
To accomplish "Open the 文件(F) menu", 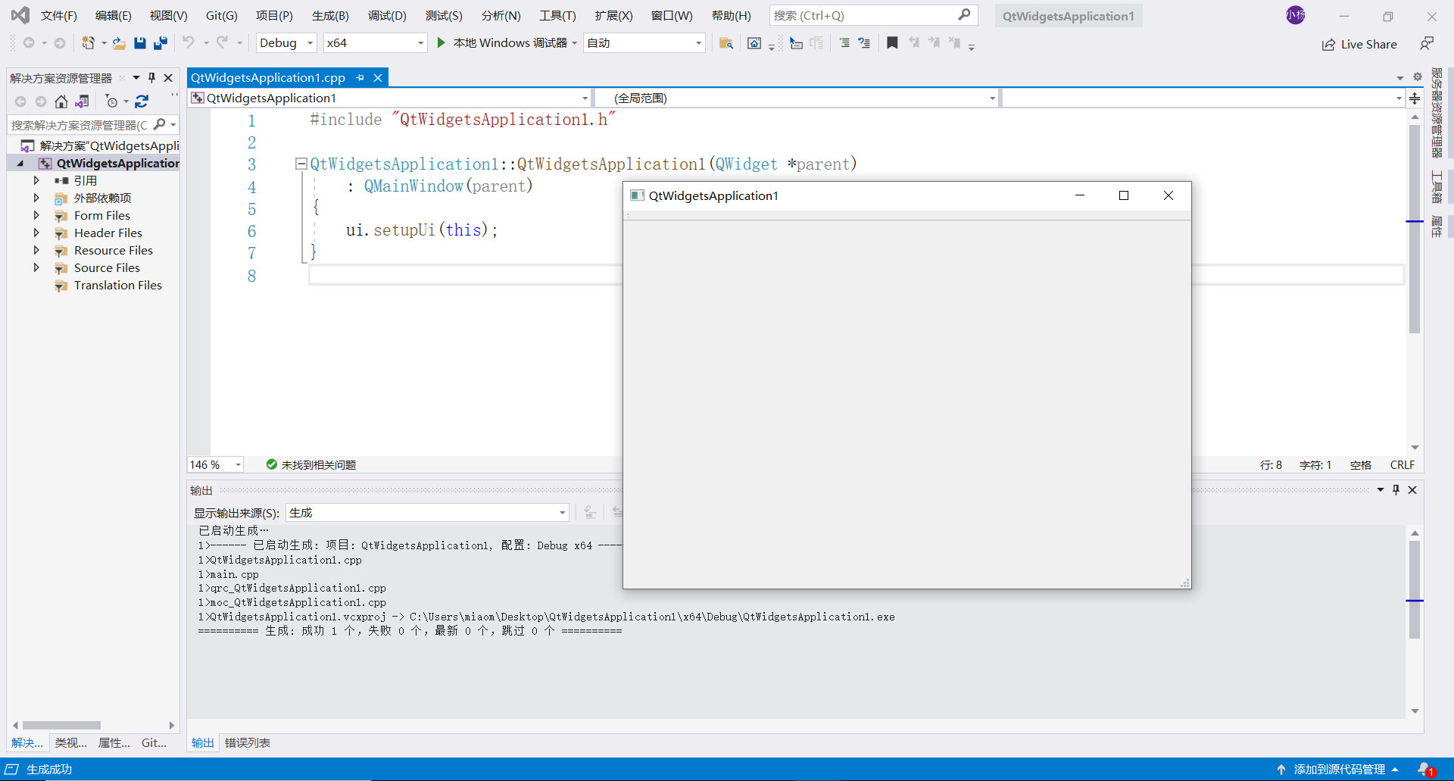I will pos(58,15).
